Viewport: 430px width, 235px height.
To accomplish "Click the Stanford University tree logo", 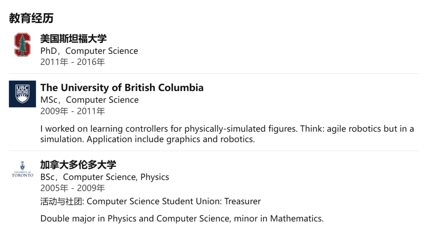I will [x=22, y=45].
